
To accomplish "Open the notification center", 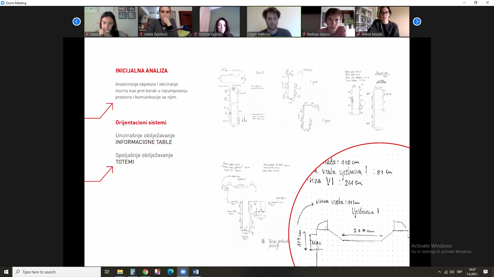I will tap(486, 272).
